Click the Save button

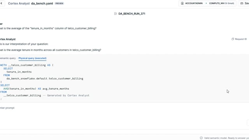pyautogui.click(x=244, y=3)
